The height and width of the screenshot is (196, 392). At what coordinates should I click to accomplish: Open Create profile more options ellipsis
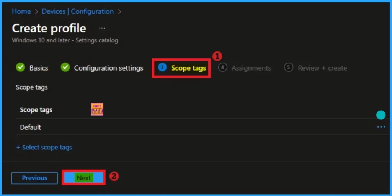pyautogui.click(x=102, y=28)
